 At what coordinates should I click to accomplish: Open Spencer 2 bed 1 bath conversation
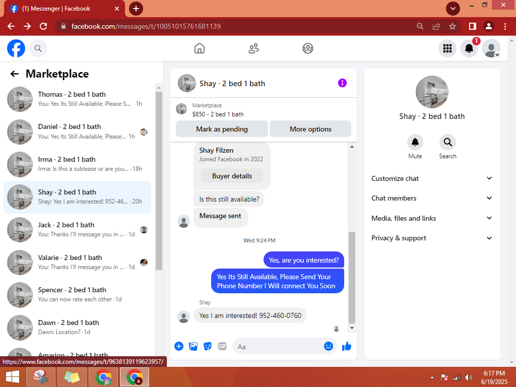tap(77, 295)
